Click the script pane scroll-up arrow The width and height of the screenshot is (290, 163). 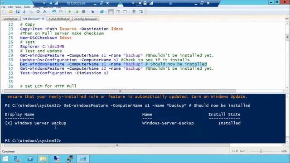click(287, 24)
